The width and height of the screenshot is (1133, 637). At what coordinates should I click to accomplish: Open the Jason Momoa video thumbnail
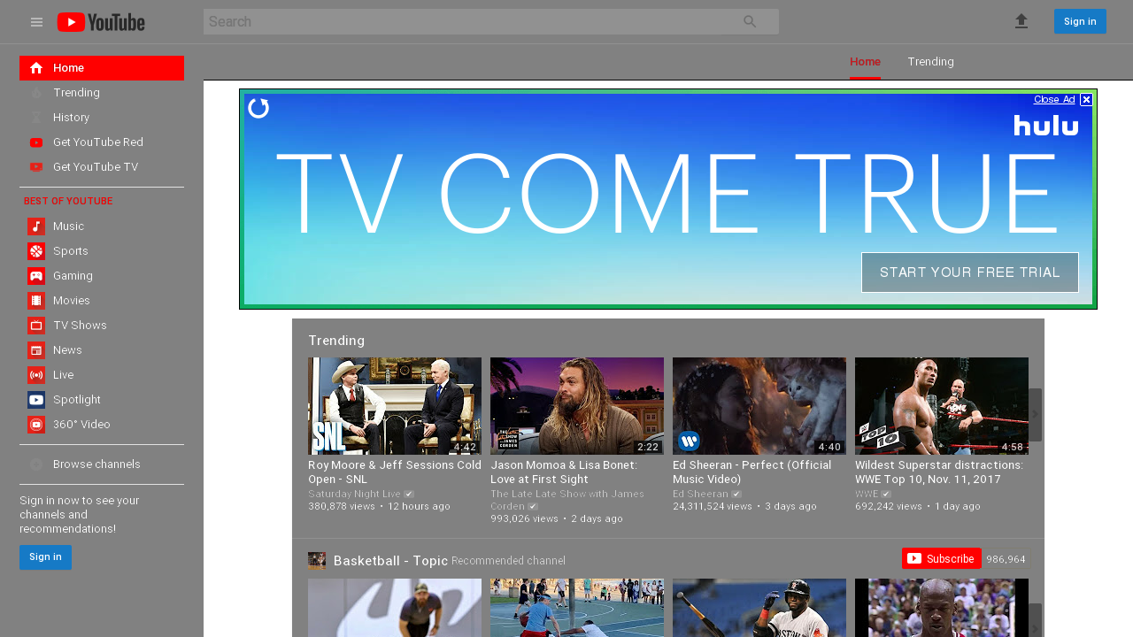[577, 406]
